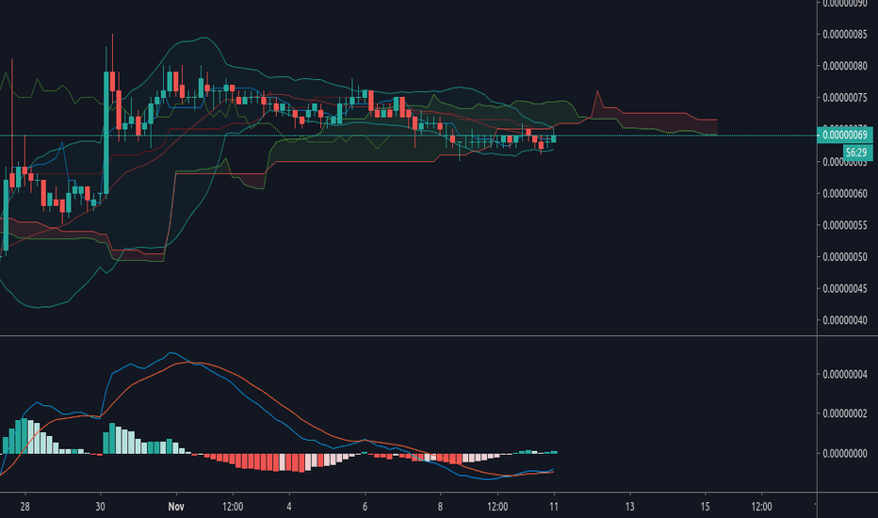Click the 0.00000040 price axis label

click(845, 320)
